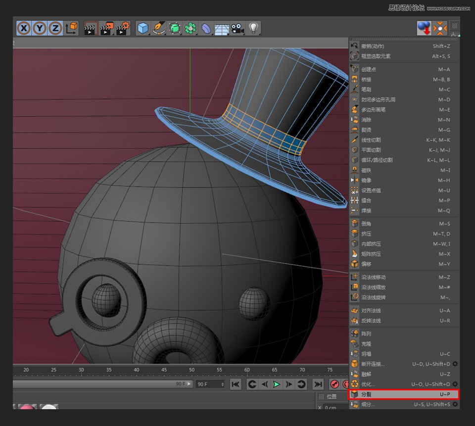Add a light bulb object

[x=253, y=28]
